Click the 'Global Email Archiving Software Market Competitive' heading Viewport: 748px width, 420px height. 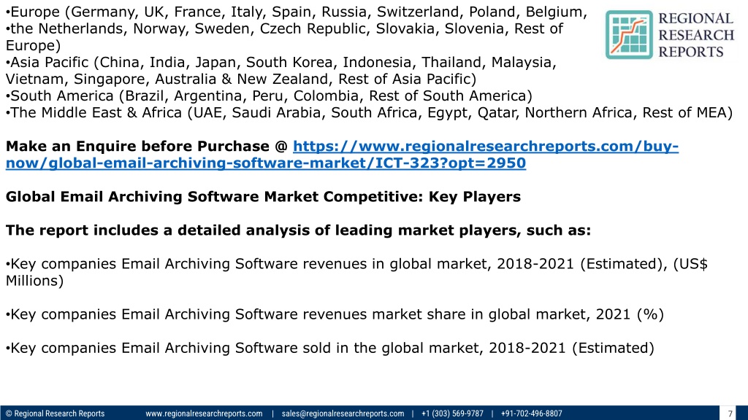[263, 197]
